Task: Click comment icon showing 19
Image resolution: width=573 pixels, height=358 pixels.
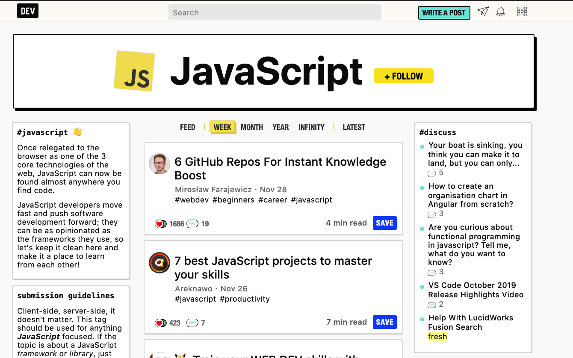Action: pos(192,223)
